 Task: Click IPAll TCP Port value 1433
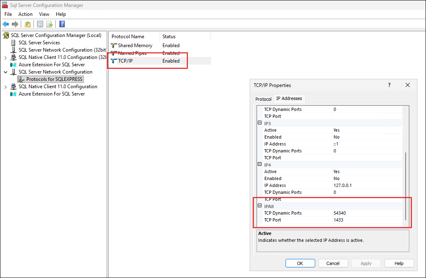338,220
